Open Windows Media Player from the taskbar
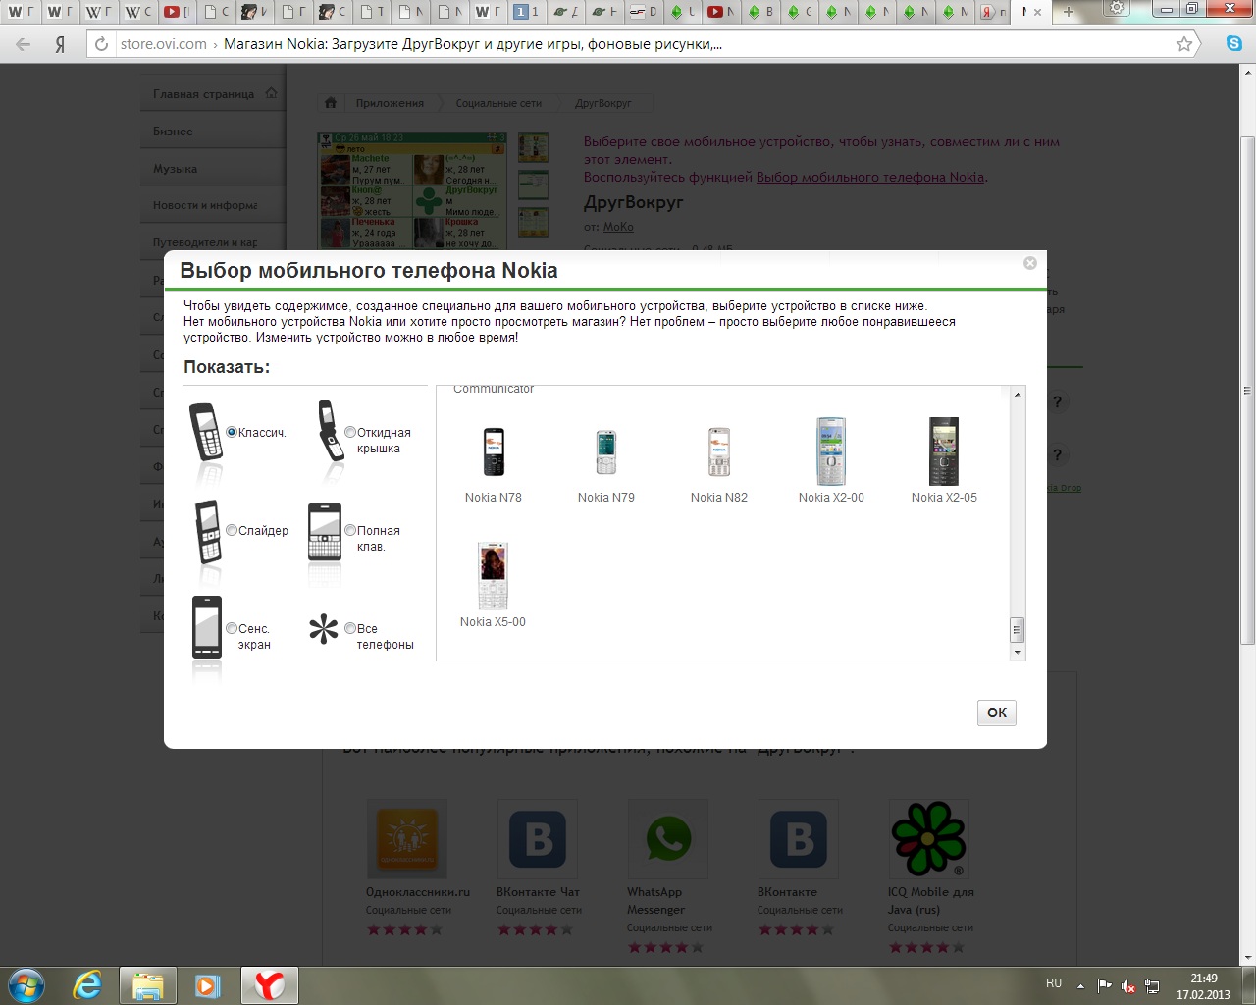Viewport: 1256px width, 1005px height. click(207, 985)
